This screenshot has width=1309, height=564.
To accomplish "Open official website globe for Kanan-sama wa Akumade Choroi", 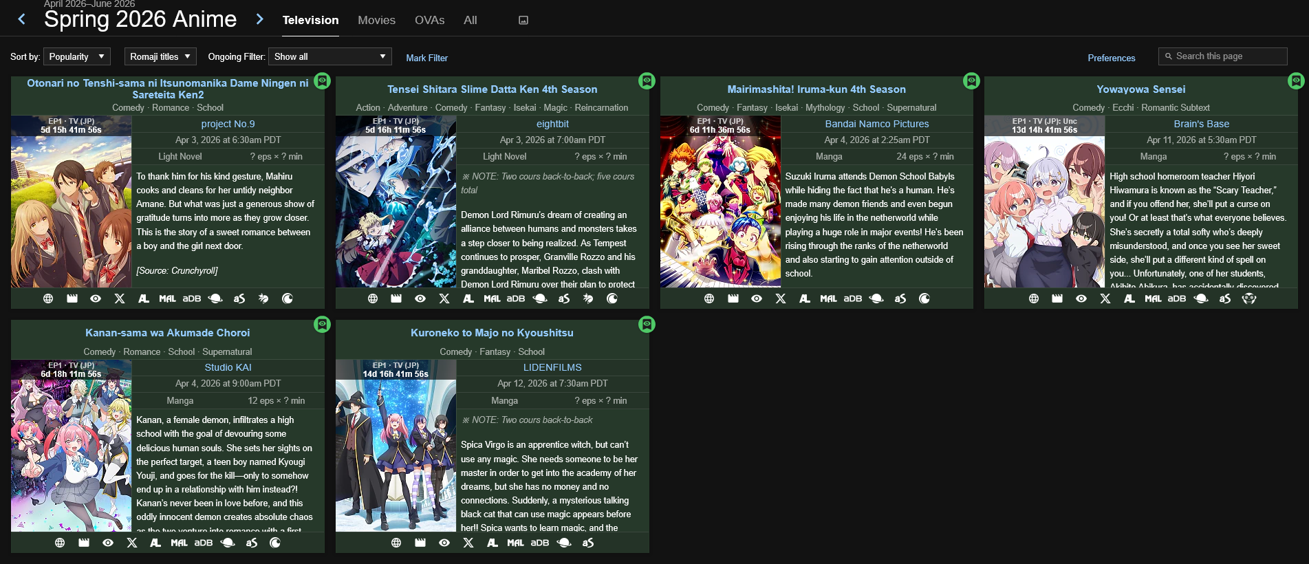I will [60, 543].
